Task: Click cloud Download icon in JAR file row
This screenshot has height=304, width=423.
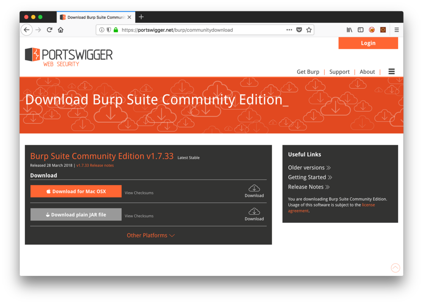Action: coord(254,214)
